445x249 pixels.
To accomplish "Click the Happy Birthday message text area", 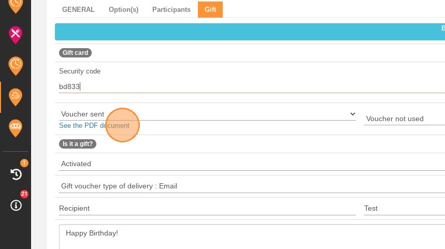I will point(252,237).
